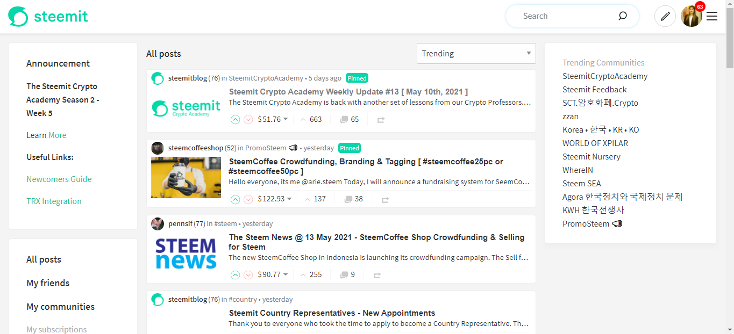Click pennsif author avatar
This screenshot has width=734, height=334.
pos(158,224)
